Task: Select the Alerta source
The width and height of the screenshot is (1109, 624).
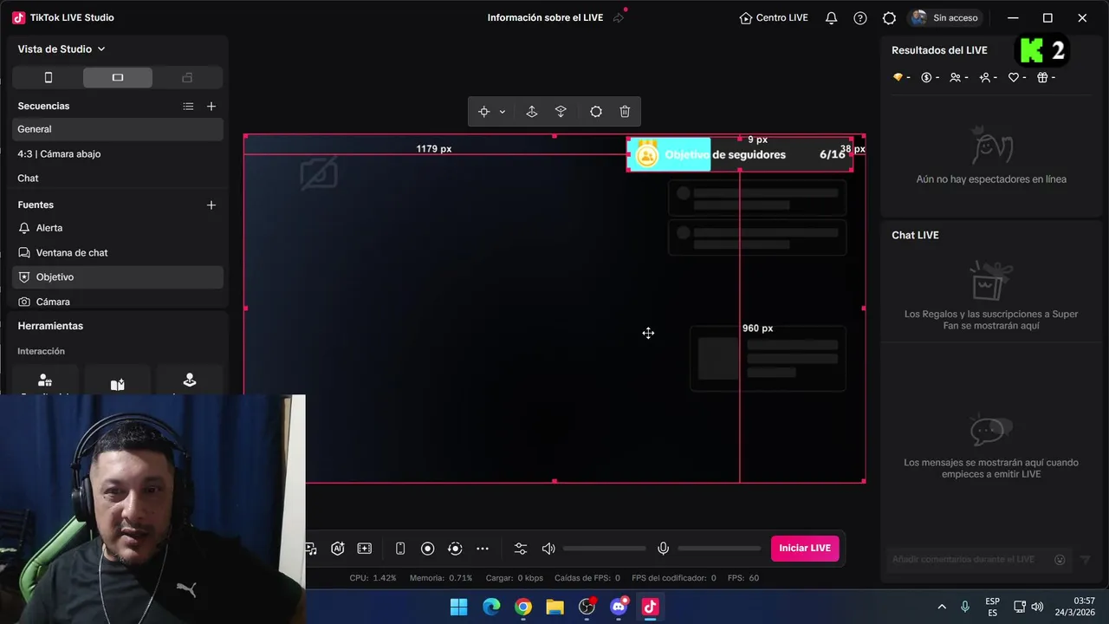Action: tap(118, 228)
